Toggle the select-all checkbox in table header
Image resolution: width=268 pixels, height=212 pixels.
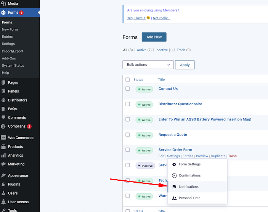[128, 80]
